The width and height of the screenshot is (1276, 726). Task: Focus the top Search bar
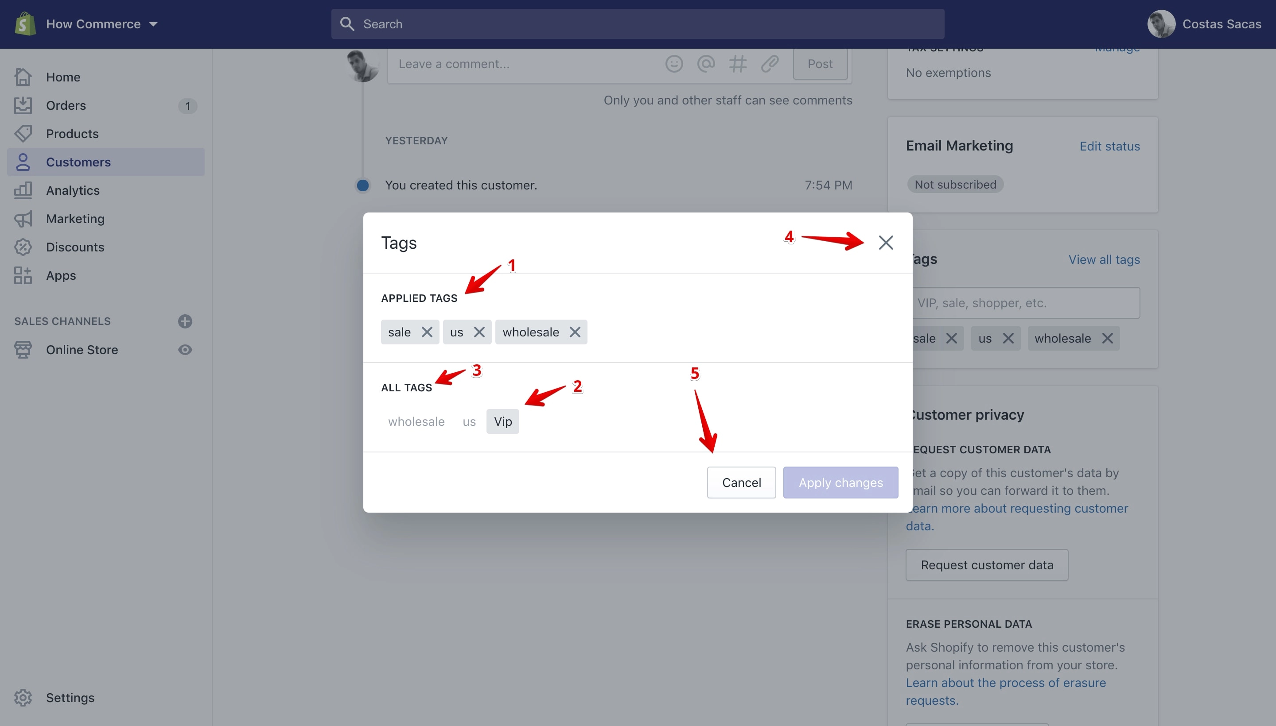click(637, 24)
